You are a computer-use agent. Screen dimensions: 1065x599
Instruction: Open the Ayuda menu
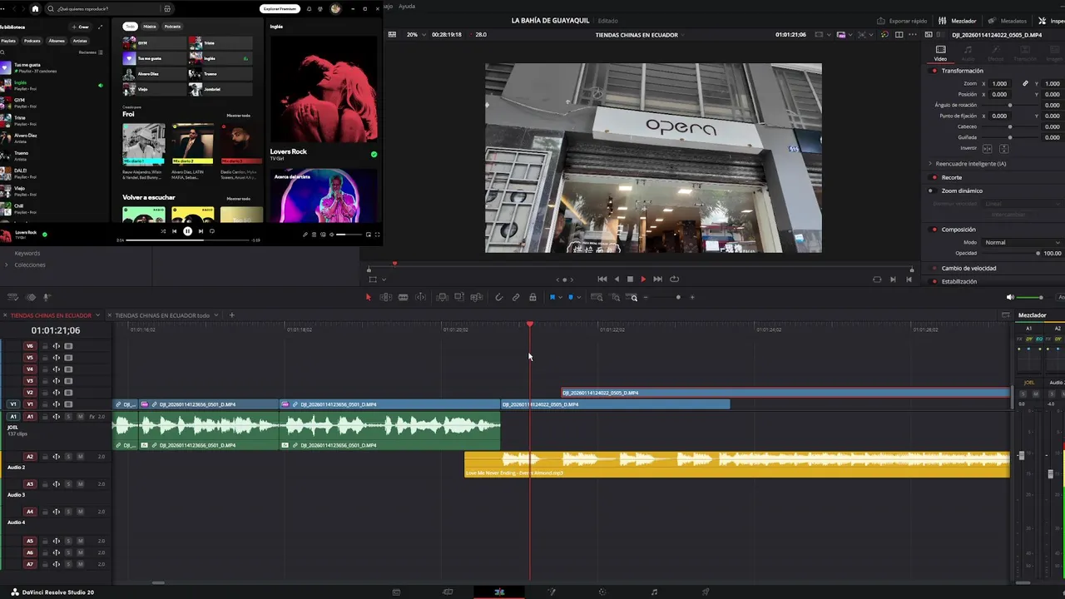click(407, 6)
